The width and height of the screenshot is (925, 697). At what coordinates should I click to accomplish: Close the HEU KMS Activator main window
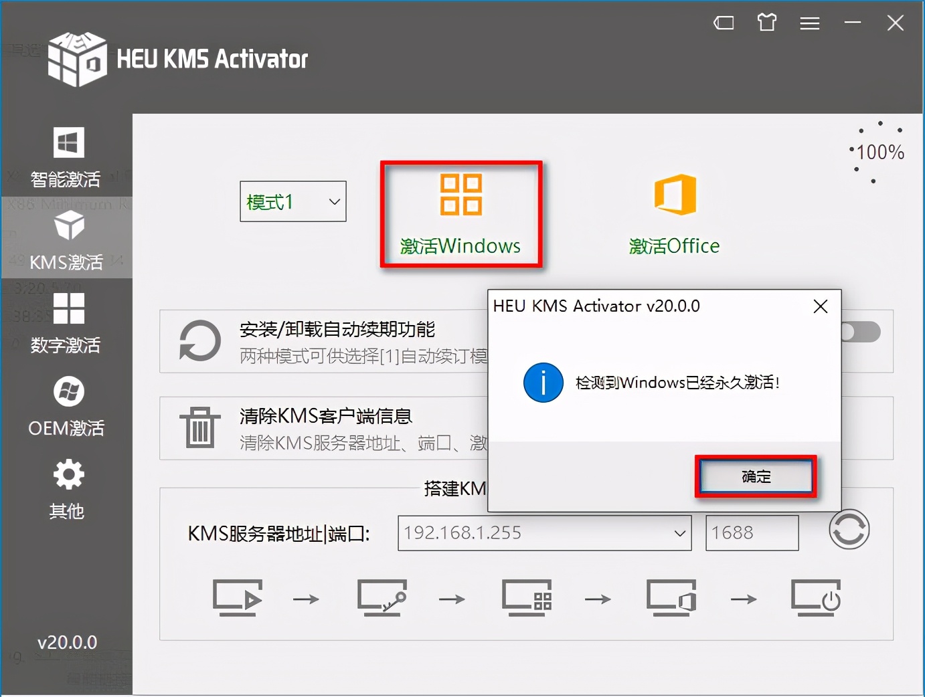point(896,23)
